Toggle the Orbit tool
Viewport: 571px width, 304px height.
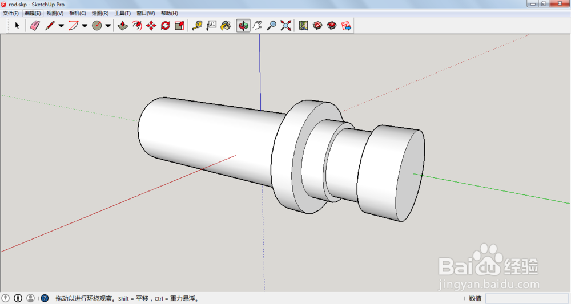coord(243,26)
